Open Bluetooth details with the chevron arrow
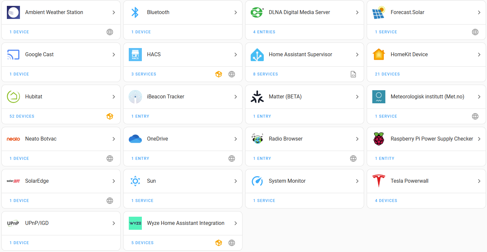This screenshot has width=487, height=252. pyautogui.click(x=236, y=12)
